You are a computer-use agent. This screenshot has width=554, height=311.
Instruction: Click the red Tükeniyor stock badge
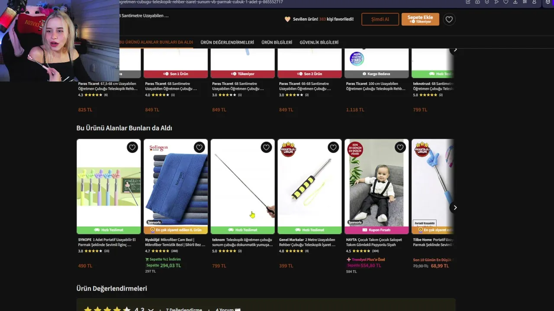(x=242, y=74)
